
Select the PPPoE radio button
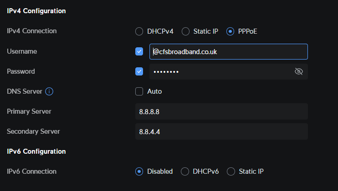coord(230,31)
